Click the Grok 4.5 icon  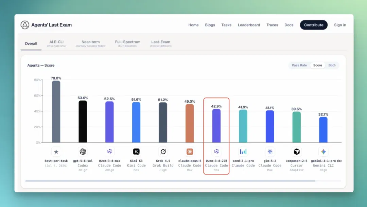pos(163,152)
